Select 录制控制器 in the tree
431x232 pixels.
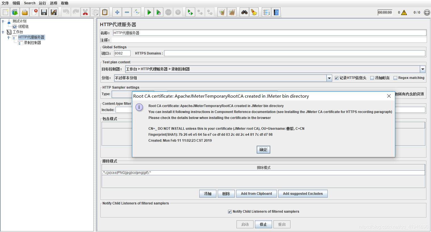click(32, 43)
